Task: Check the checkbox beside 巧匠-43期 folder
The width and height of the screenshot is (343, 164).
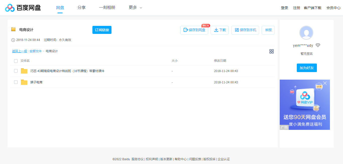Action: (x=16, y=71)
